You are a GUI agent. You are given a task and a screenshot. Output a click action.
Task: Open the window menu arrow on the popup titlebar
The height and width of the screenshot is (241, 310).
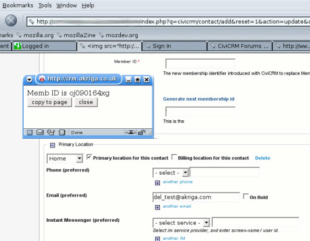point(29,79)
